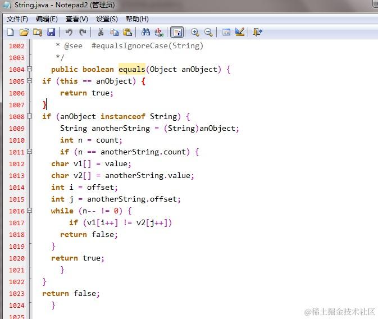Click the word anotherString on line 1009

(x=121, y=128)
